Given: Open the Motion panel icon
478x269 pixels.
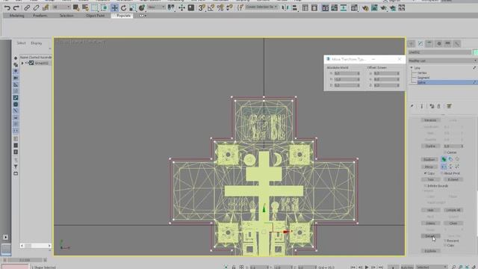Looking at the screenshot, I should point(439,43).
